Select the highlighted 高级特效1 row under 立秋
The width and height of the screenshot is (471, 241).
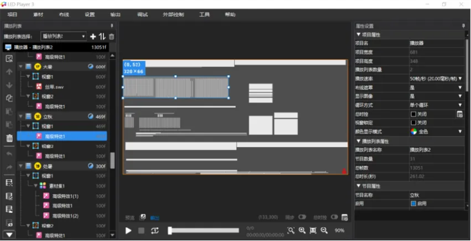coord(62,136)
